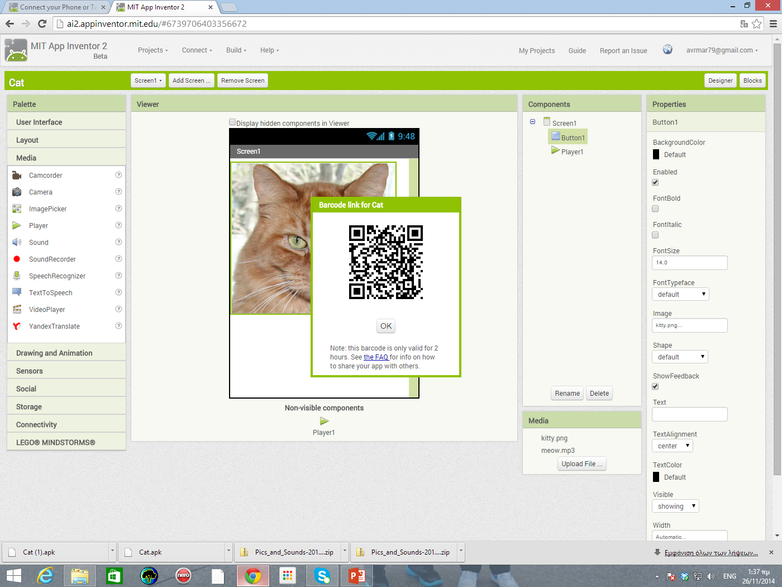Open the Help menu
This screenshot has width=782, height=587.
(x=269, y=50)
